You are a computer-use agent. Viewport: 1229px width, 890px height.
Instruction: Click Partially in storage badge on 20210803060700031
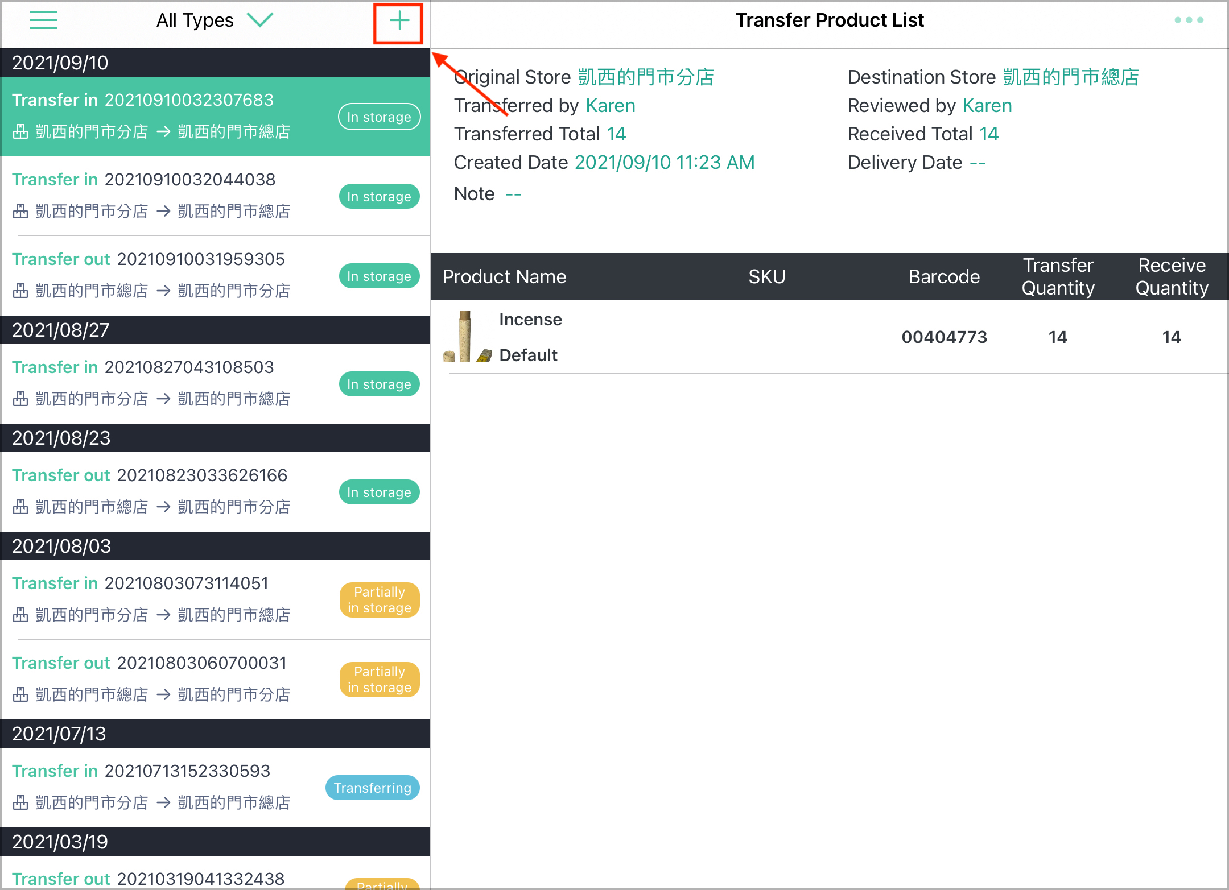pyautogui.click(x=380, y=680)
